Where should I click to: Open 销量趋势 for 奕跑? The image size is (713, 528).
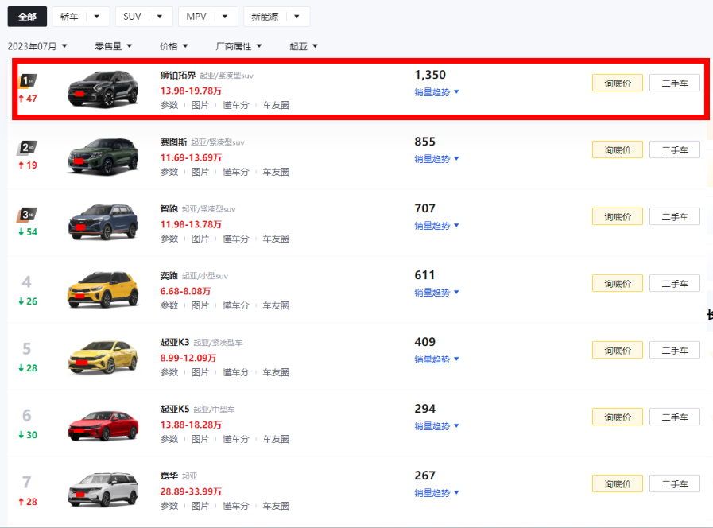436,293
